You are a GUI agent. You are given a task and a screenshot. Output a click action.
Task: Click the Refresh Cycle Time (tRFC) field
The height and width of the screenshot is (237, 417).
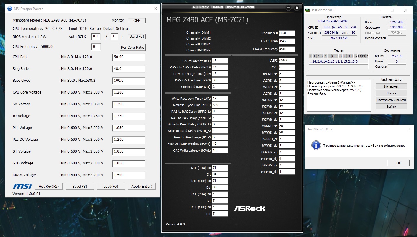click(220, 105)
